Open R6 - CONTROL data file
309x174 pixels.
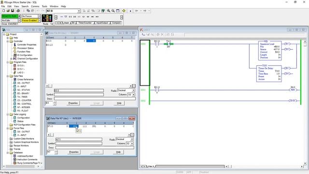click(x=24, y=104)
